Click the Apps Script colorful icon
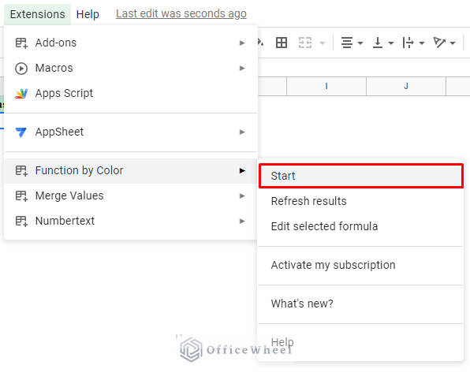The image size is (470, 380). (x=21, y=94)
